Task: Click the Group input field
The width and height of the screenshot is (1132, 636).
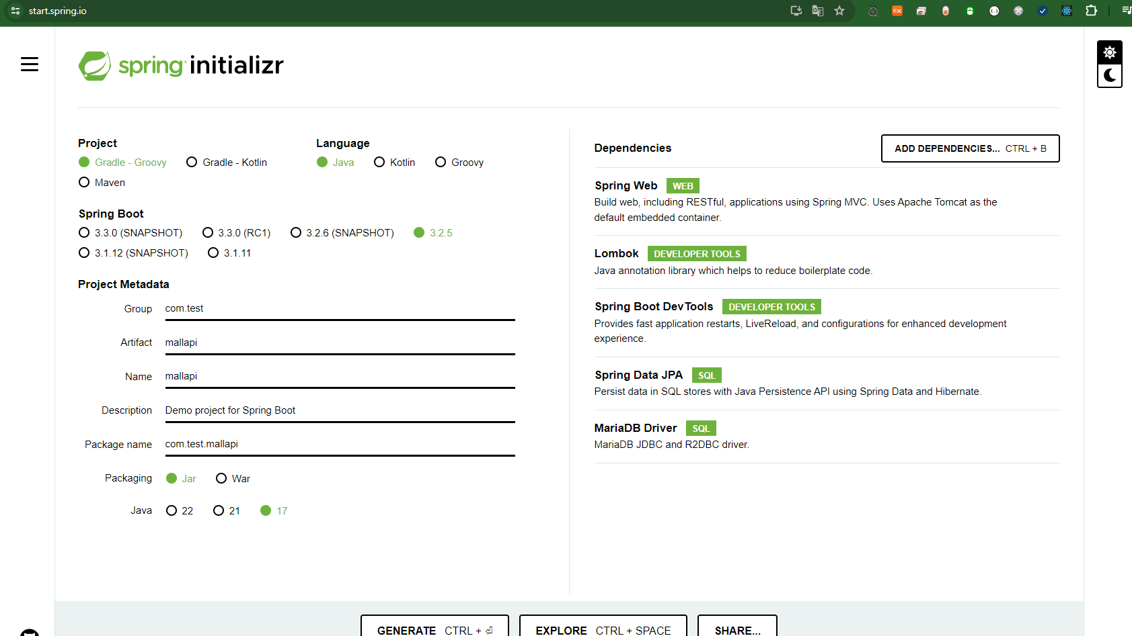Action: coord(340,309)
